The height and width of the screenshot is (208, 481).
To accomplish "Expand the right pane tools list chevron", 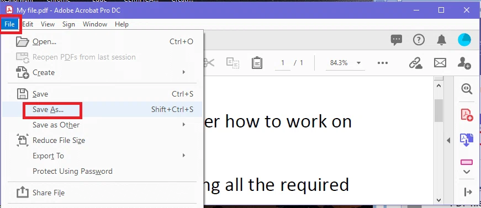I will 467,172.
